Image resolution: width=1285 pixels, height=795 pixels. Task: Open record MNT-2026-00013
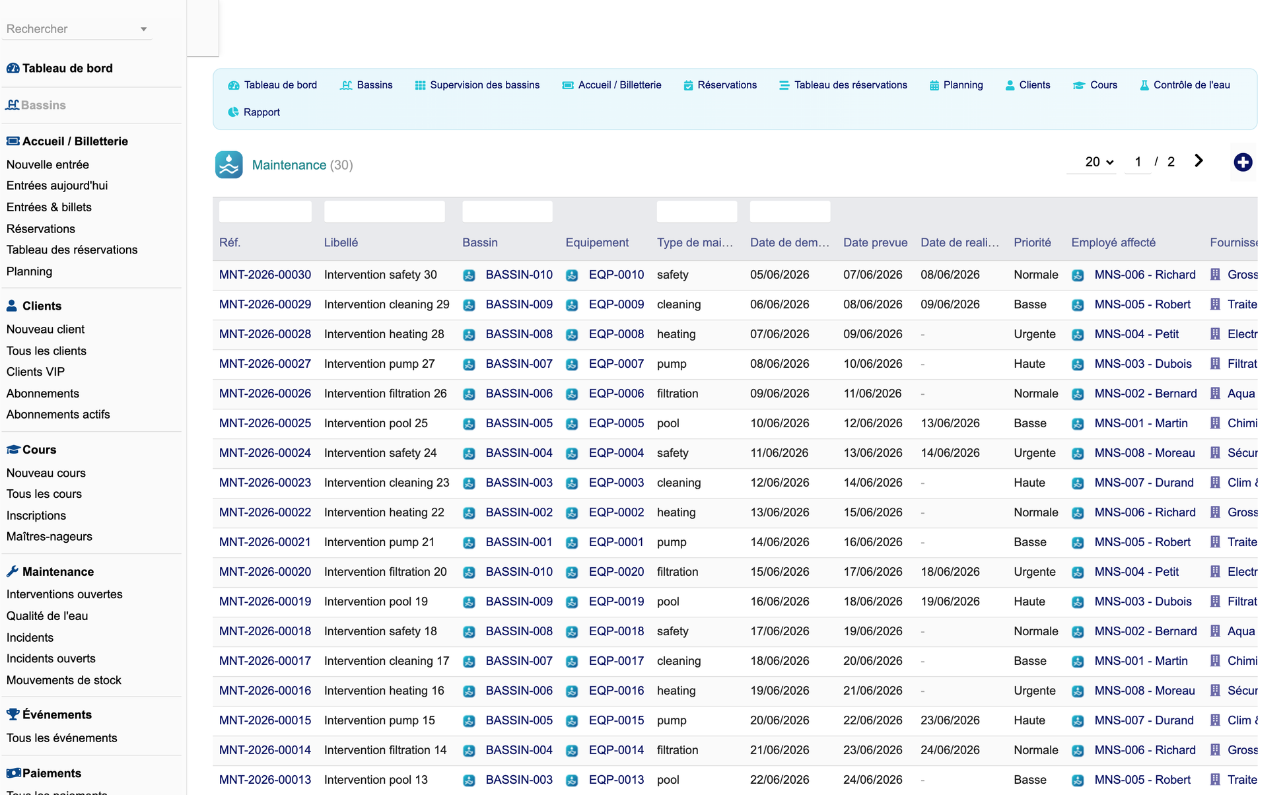coord(265,780)
